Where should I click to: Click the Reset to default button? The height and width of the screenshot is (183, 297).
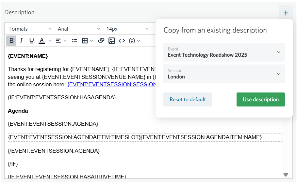point(188,100)
